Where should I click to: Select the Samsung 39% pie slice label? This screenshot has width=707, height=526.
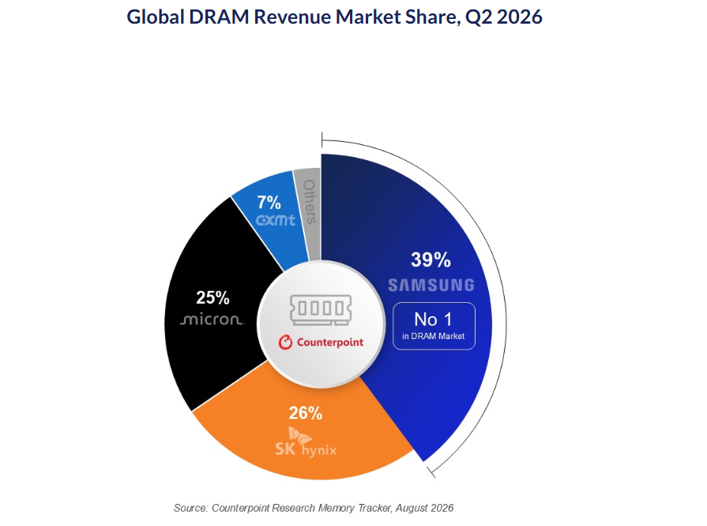pos(431,259)
